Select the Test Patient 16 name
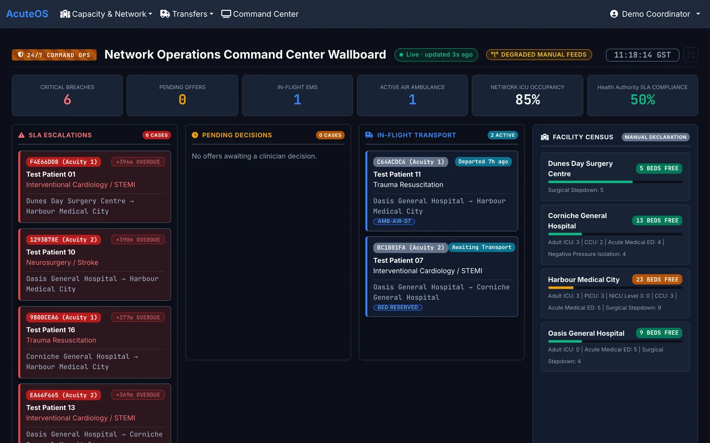The height and width of the screenshot is (443, 710). tap(51, 330)
